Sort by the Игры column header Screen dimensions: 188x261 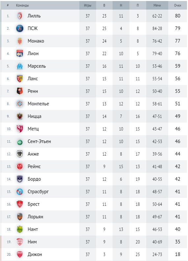(x=88, y=5)
